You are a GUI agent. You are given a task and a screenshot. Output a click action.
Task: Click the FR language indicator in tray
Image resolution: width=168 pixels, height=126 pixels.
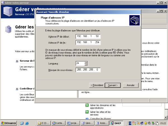(x=130, y=123)
